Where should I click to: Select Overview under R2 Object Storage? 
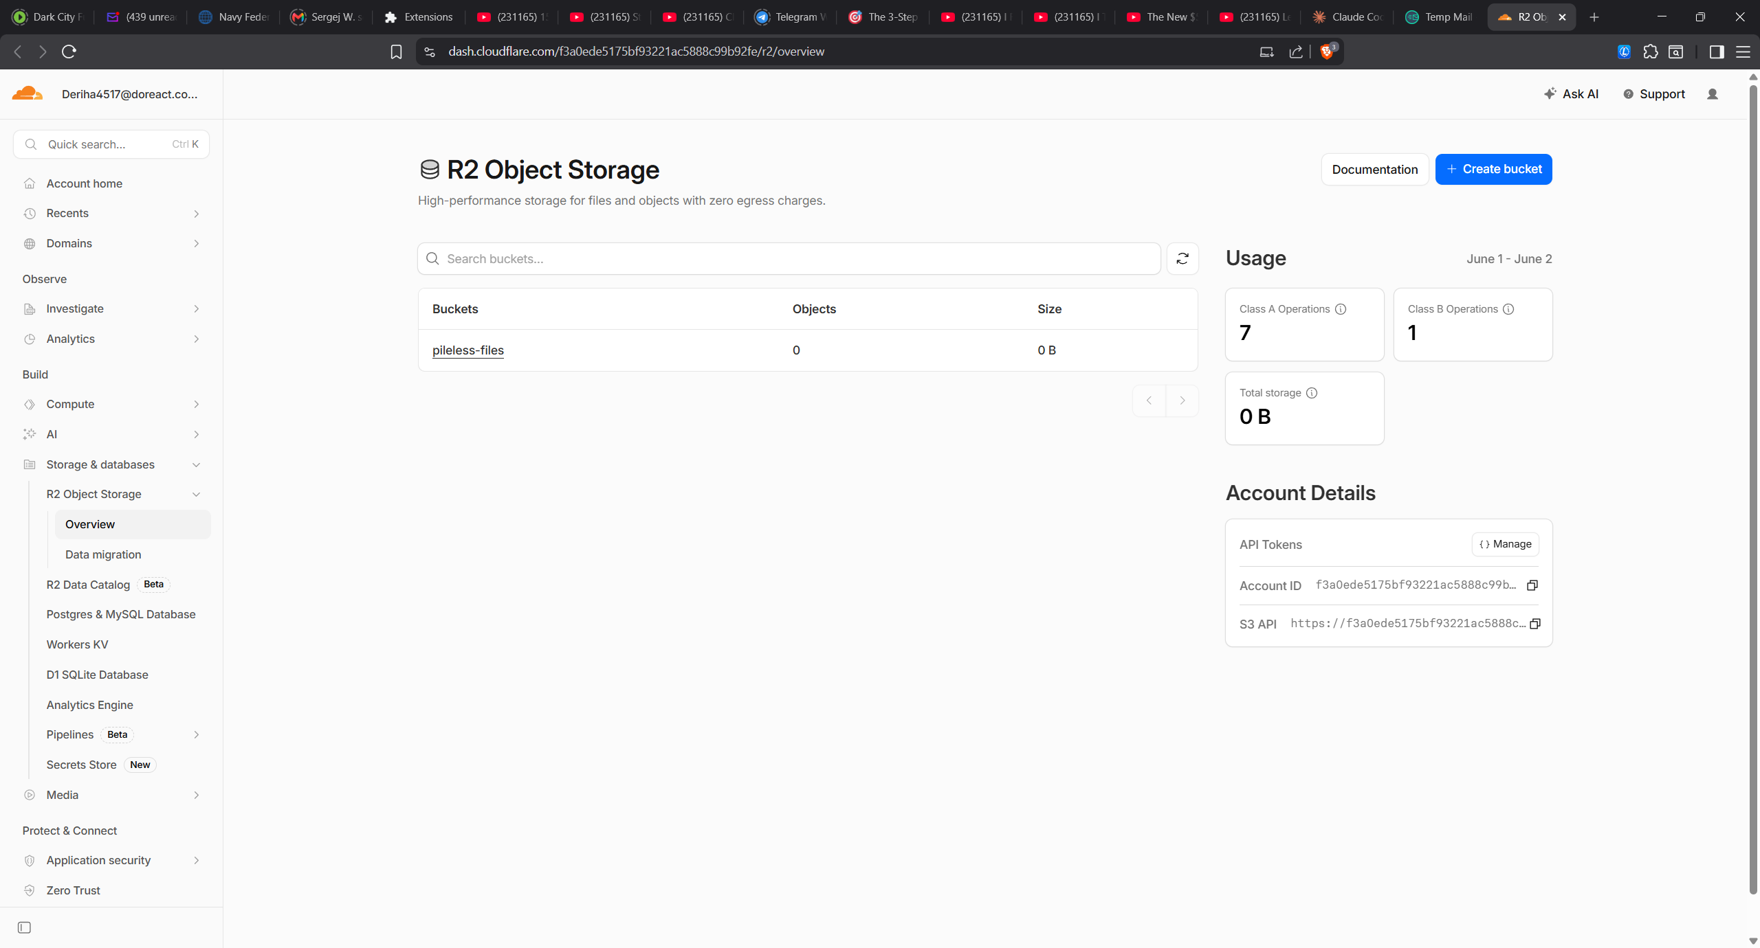(133, 524)
